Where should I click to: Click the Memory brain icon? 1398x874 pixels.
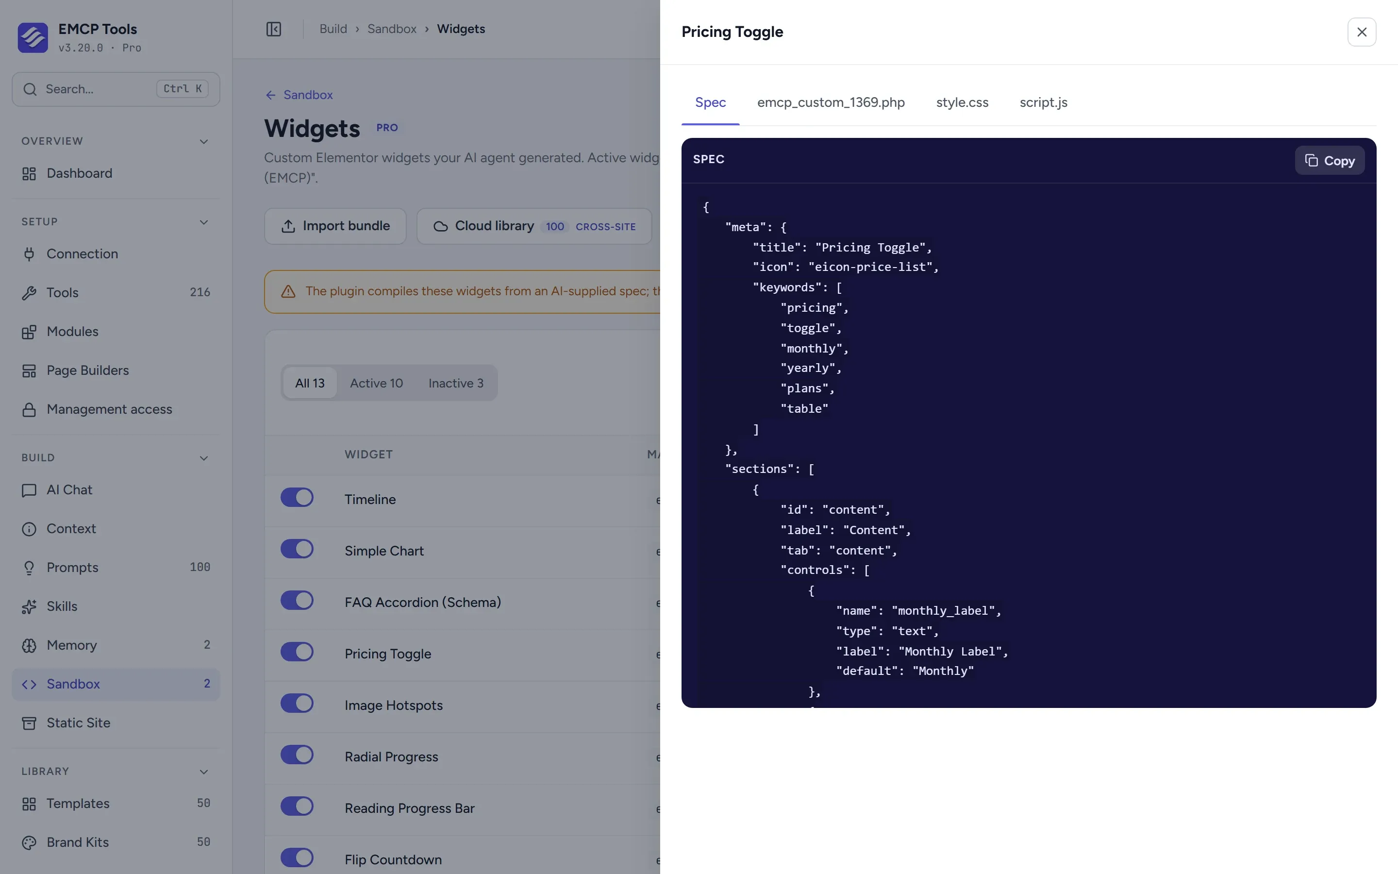(x=29, y=645)
